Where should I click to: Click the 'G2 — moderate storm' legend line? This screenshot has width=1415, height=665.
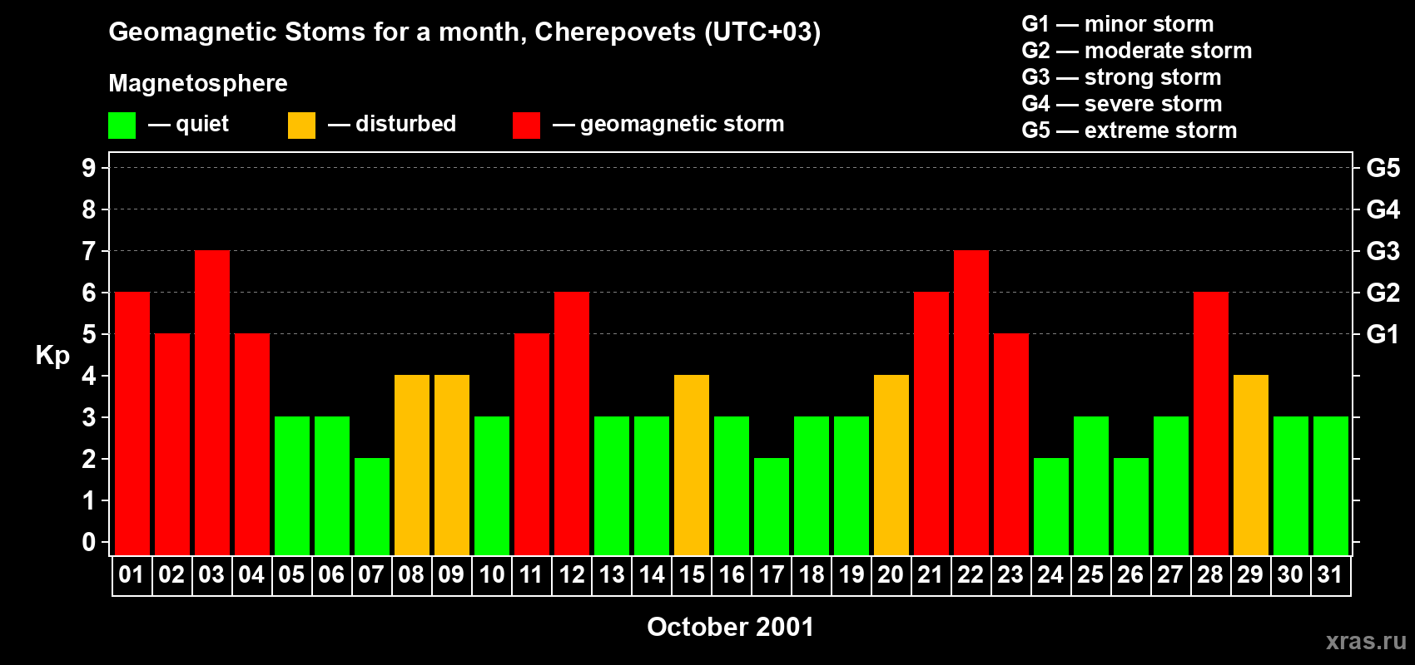(1137, 51)
